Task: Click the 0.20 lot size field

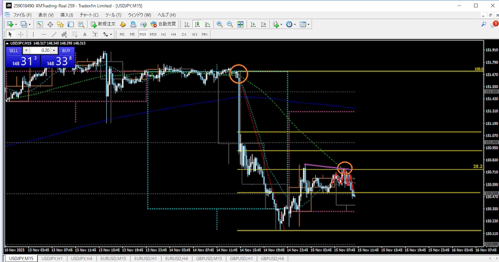Action: [x=40, y=51]
